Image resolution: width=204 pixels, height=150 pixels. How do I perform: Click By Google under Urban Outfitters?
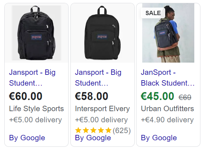coord(159,138)
